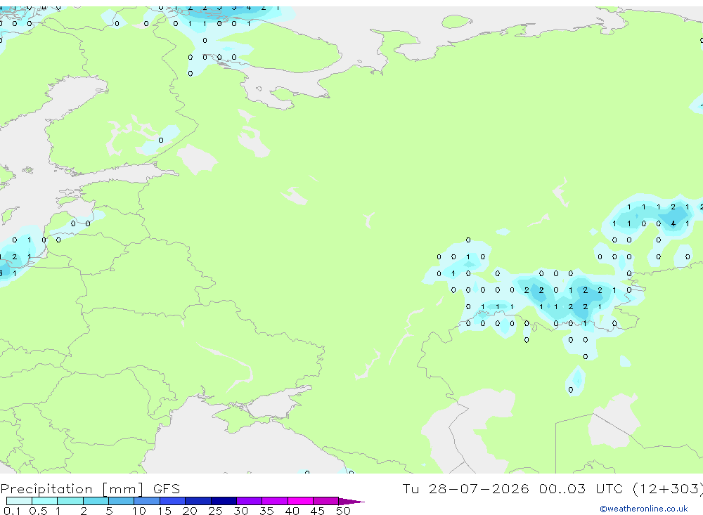Click the weatheronline.co.uk copyright link
The height and width of the screenshot is (515, 703).
[x=644, y=509]
